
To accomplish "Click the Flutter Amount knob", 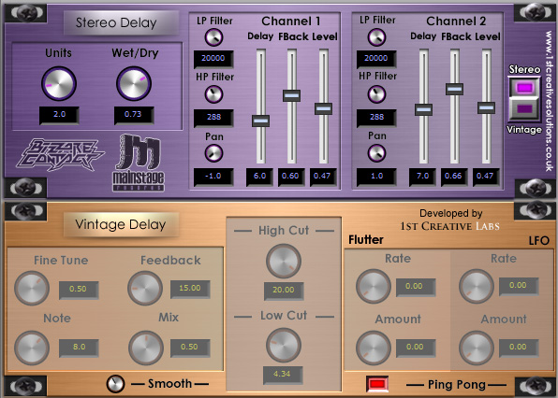I will [x=374, y=348].
